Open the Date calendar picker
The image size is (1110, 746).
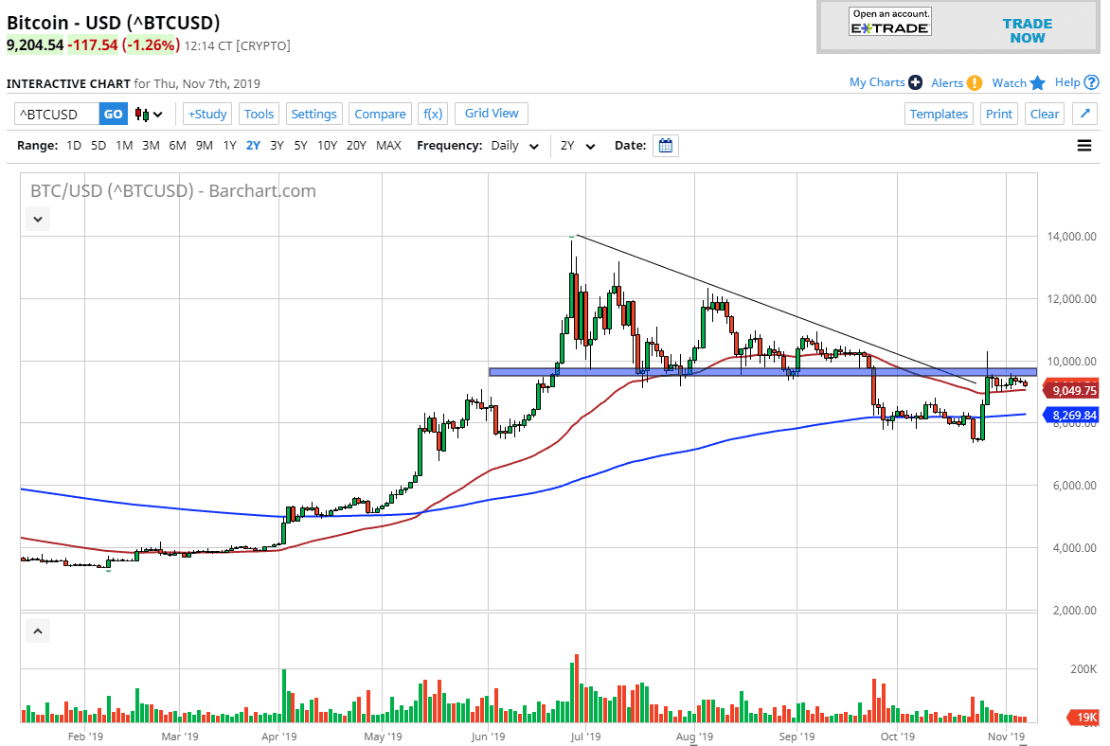pos(665,145)
